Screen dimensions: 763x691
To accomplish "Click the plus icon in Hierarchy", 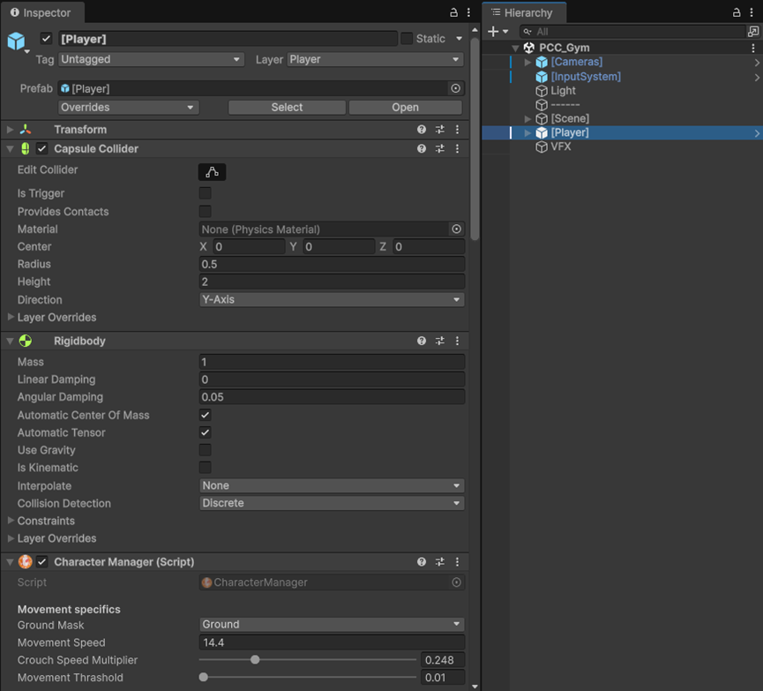I will [494, 31].
